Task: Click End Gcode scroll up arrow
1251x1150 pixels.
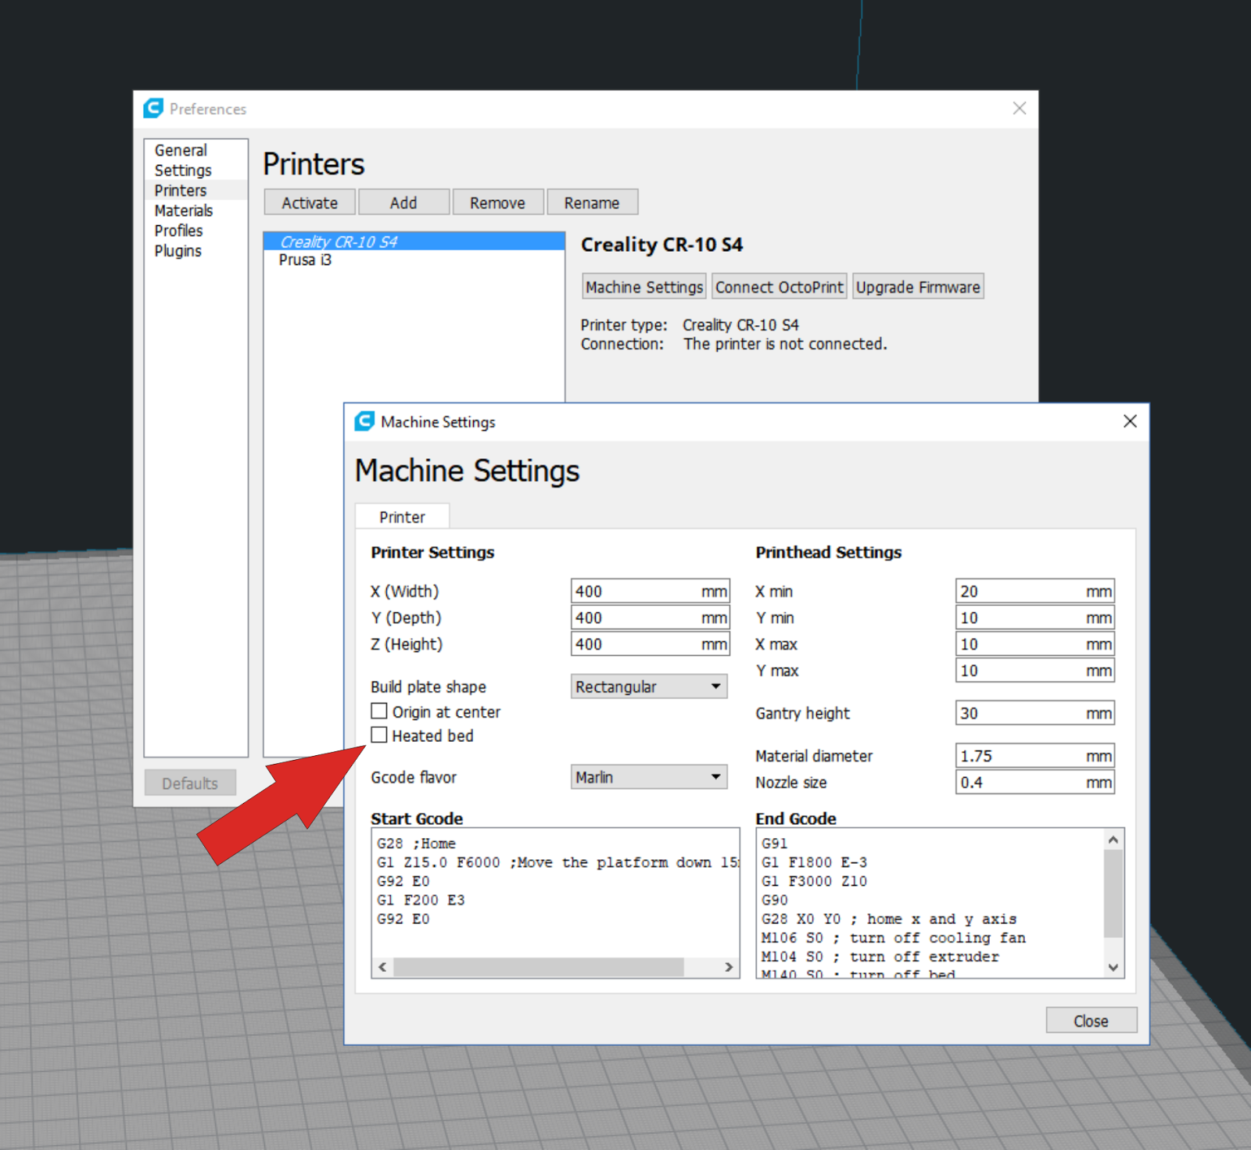Action: click(x=1113, y=840)
